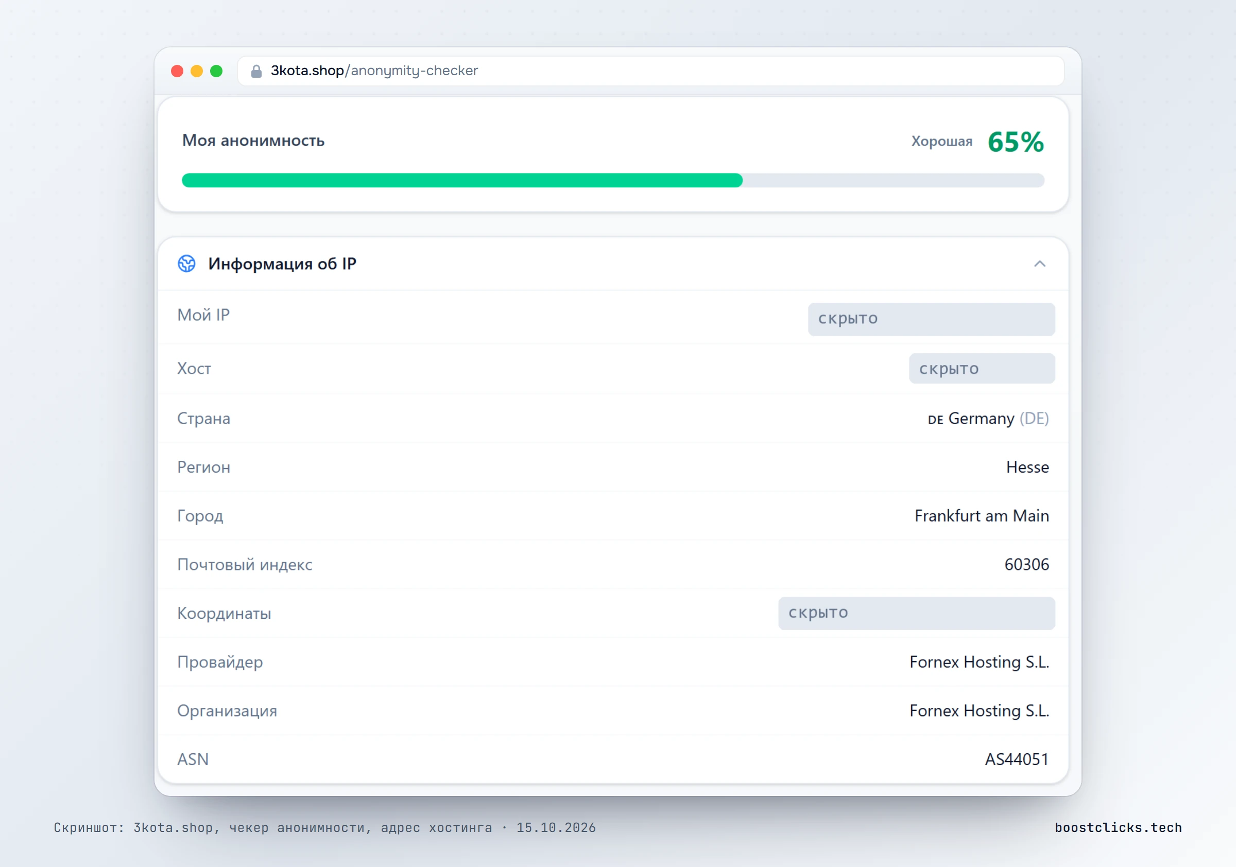This screenshot has width=1236, height=867.
Task: Click the Germany (DE) country value
Action: [x=988, y=419]
